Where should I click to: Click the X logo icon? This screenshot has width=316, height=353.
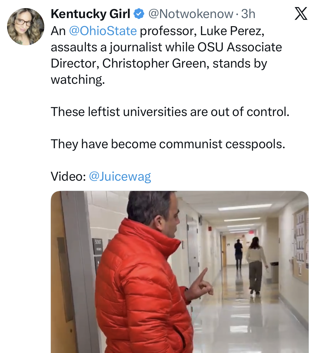coord(301,14)
